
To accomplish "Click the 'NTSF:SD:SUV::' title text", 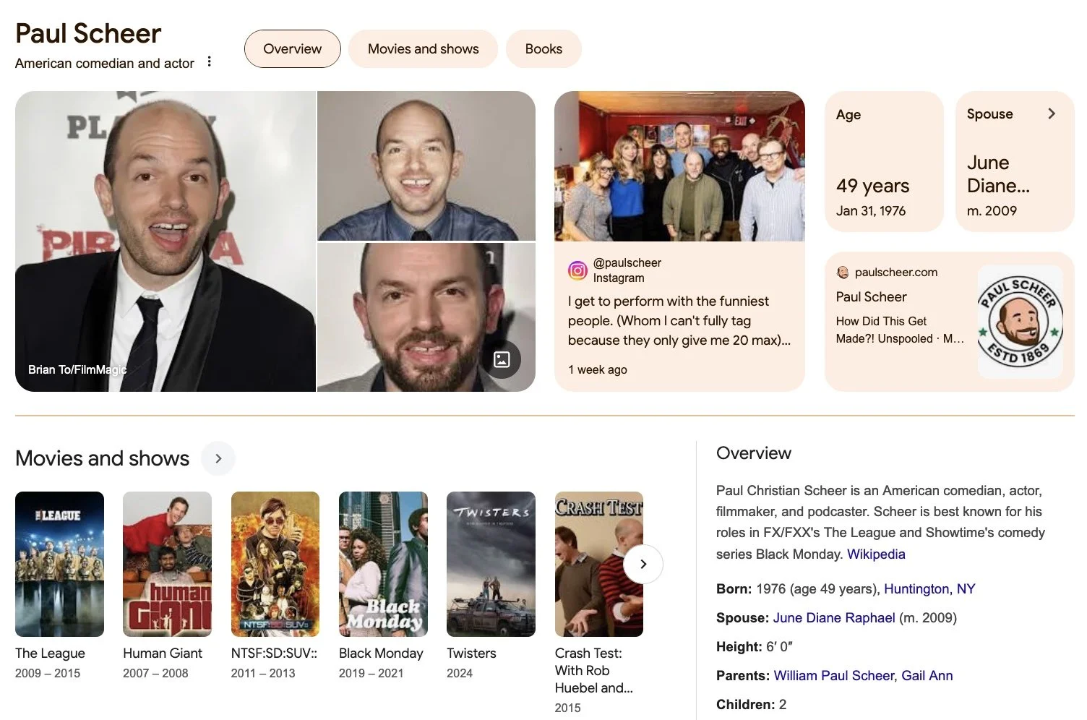I will pyautogui.click(x=274, y=653).
